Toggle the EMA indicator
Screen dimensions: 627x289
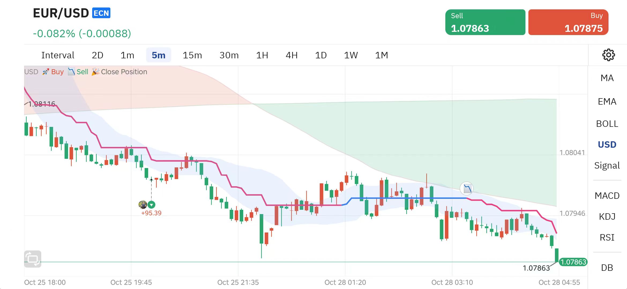click(x=607, y=102)
